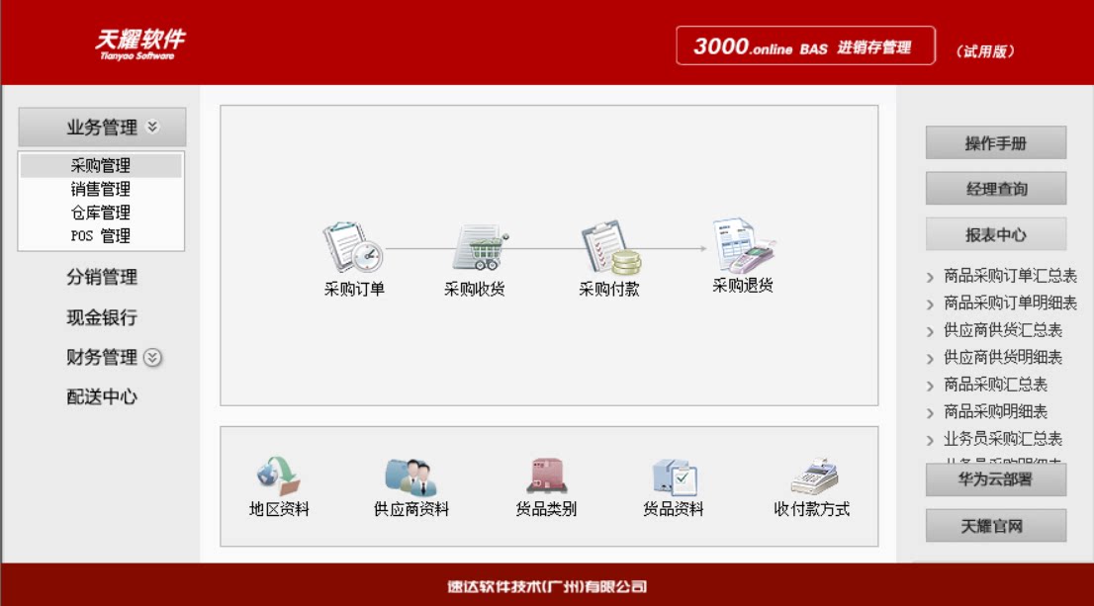The image size is (1094, 606).
Task: Expand the 财务管理 section chevron
Action: coord(152,358)
